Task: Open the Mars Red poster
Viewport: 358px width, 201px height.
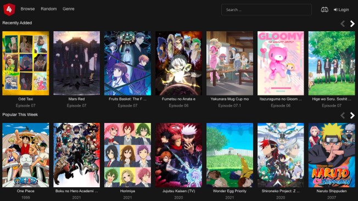Action: point(76,63)
